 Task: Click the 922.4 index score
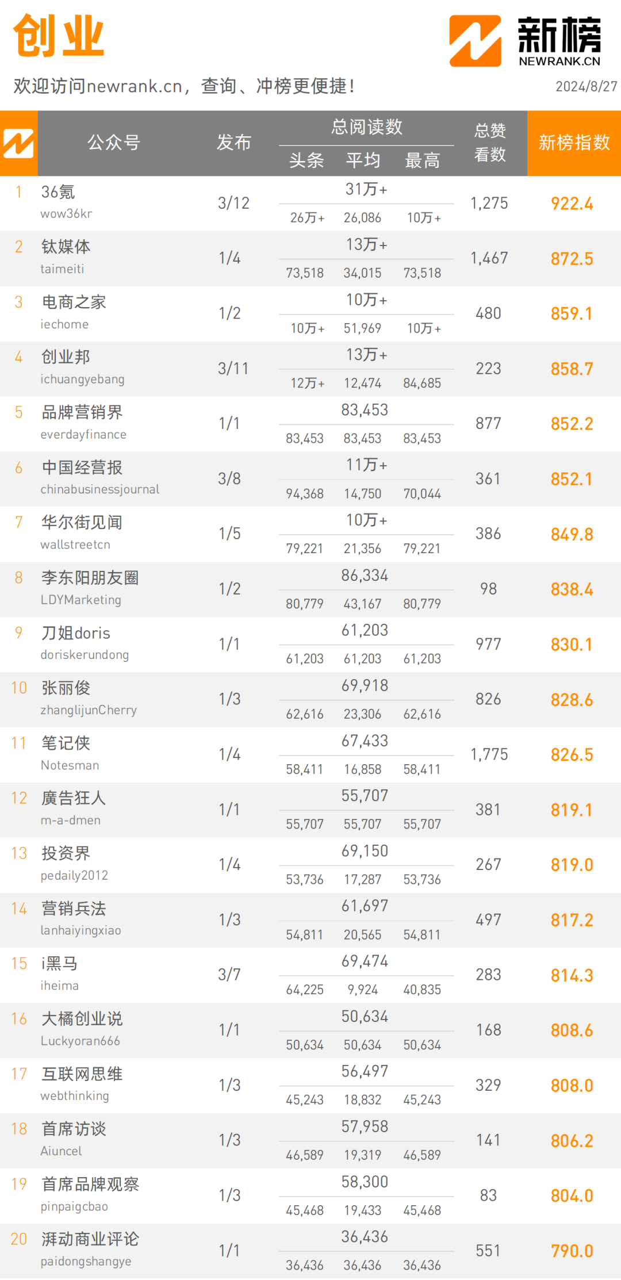click(x=572, y=204)
